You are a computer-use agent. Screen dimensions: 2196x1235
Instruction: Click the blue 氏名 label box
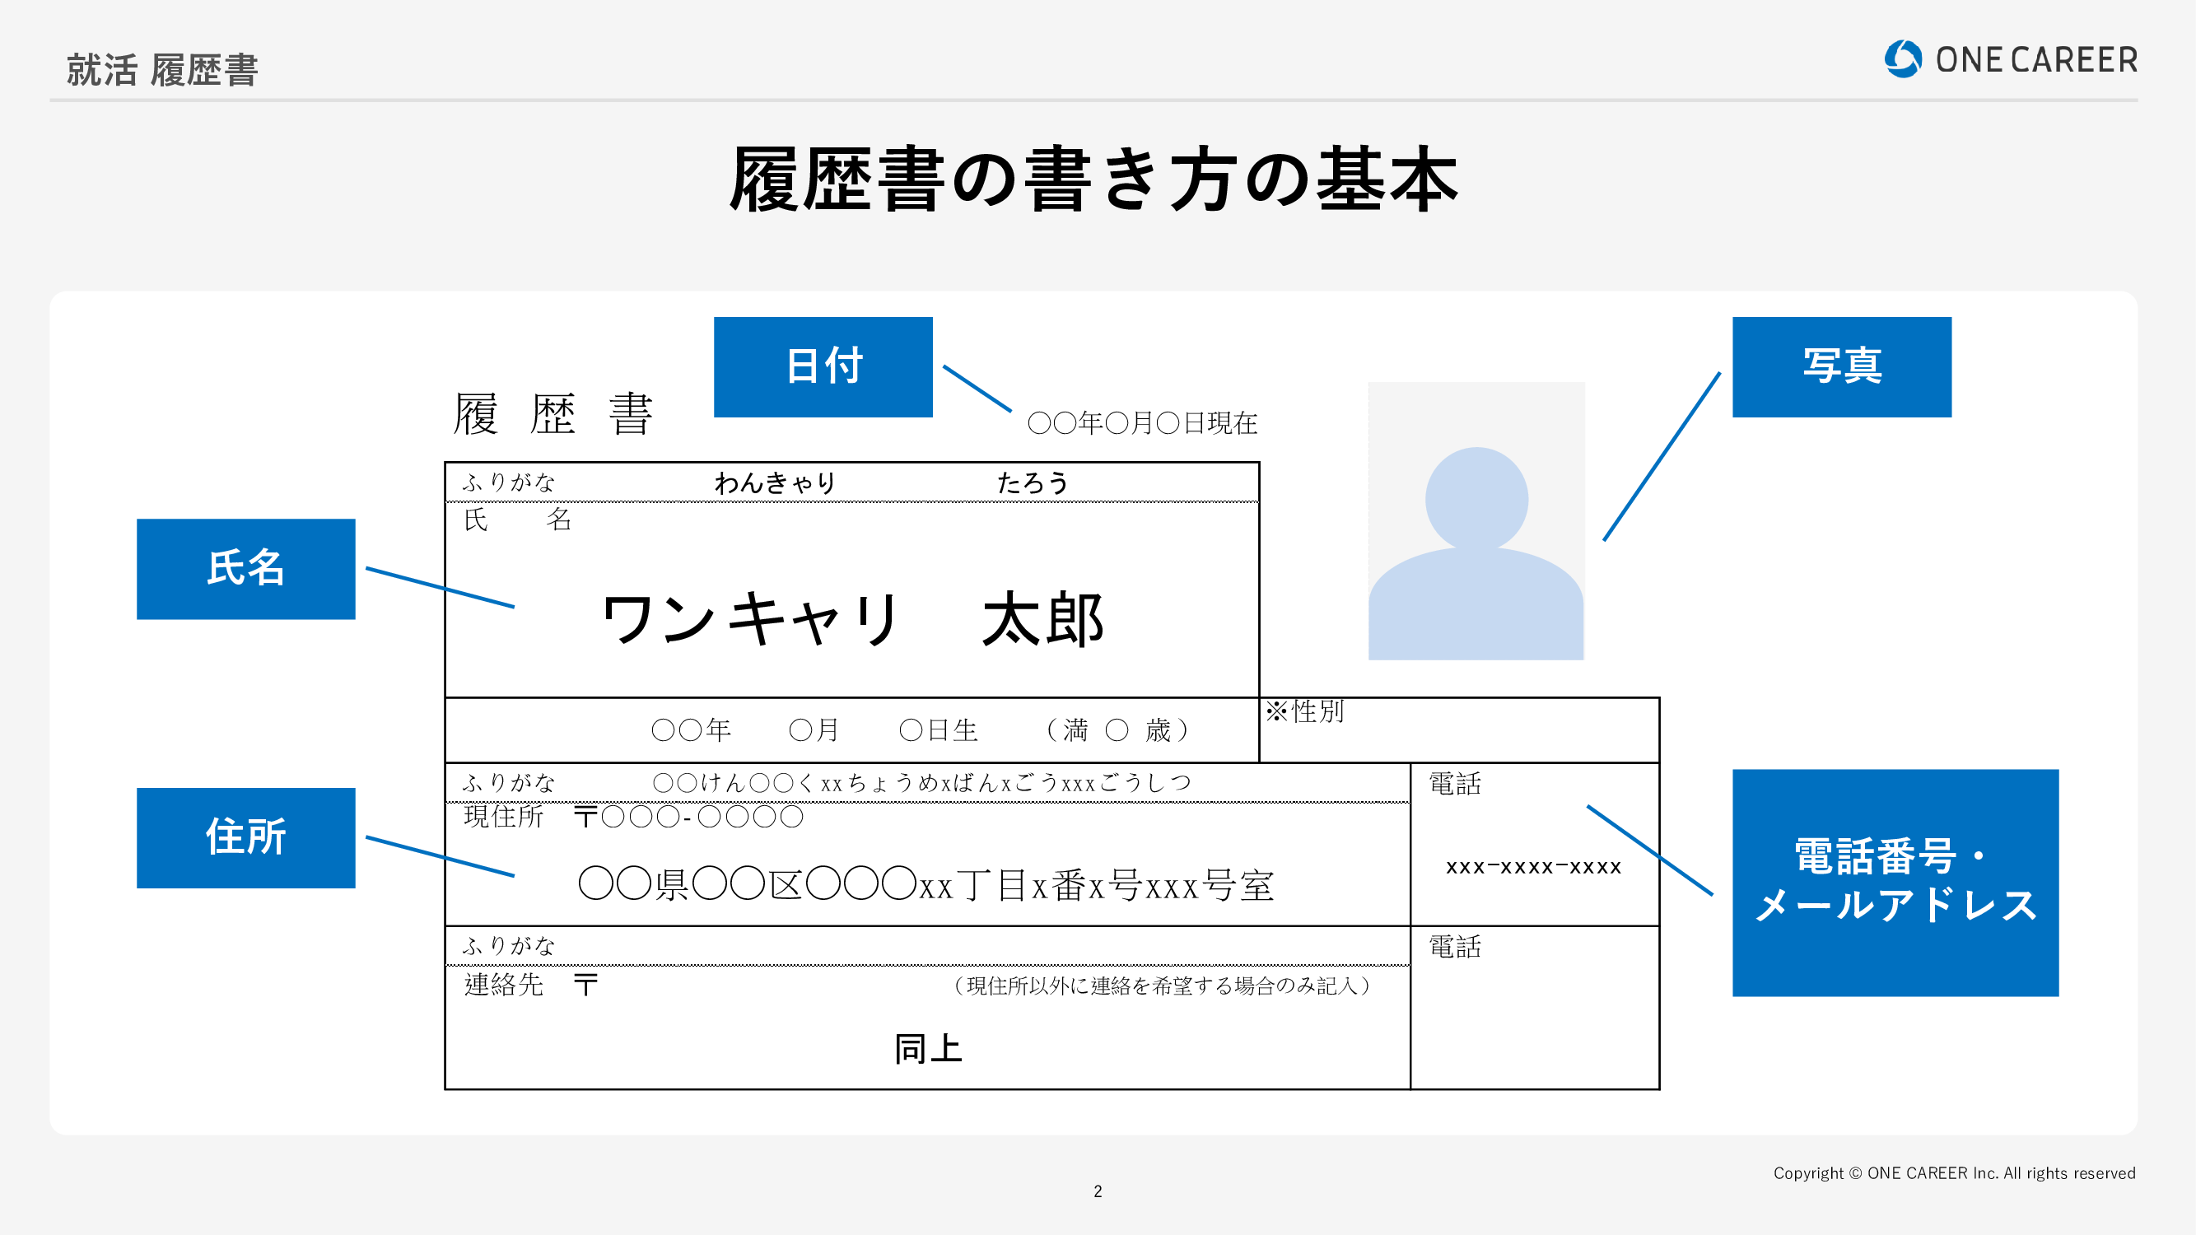pos(245,568)
